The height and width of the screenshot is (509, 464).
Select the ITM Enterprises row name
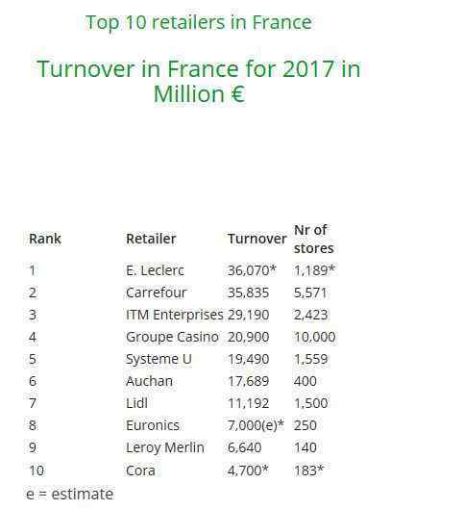(175, 315)
